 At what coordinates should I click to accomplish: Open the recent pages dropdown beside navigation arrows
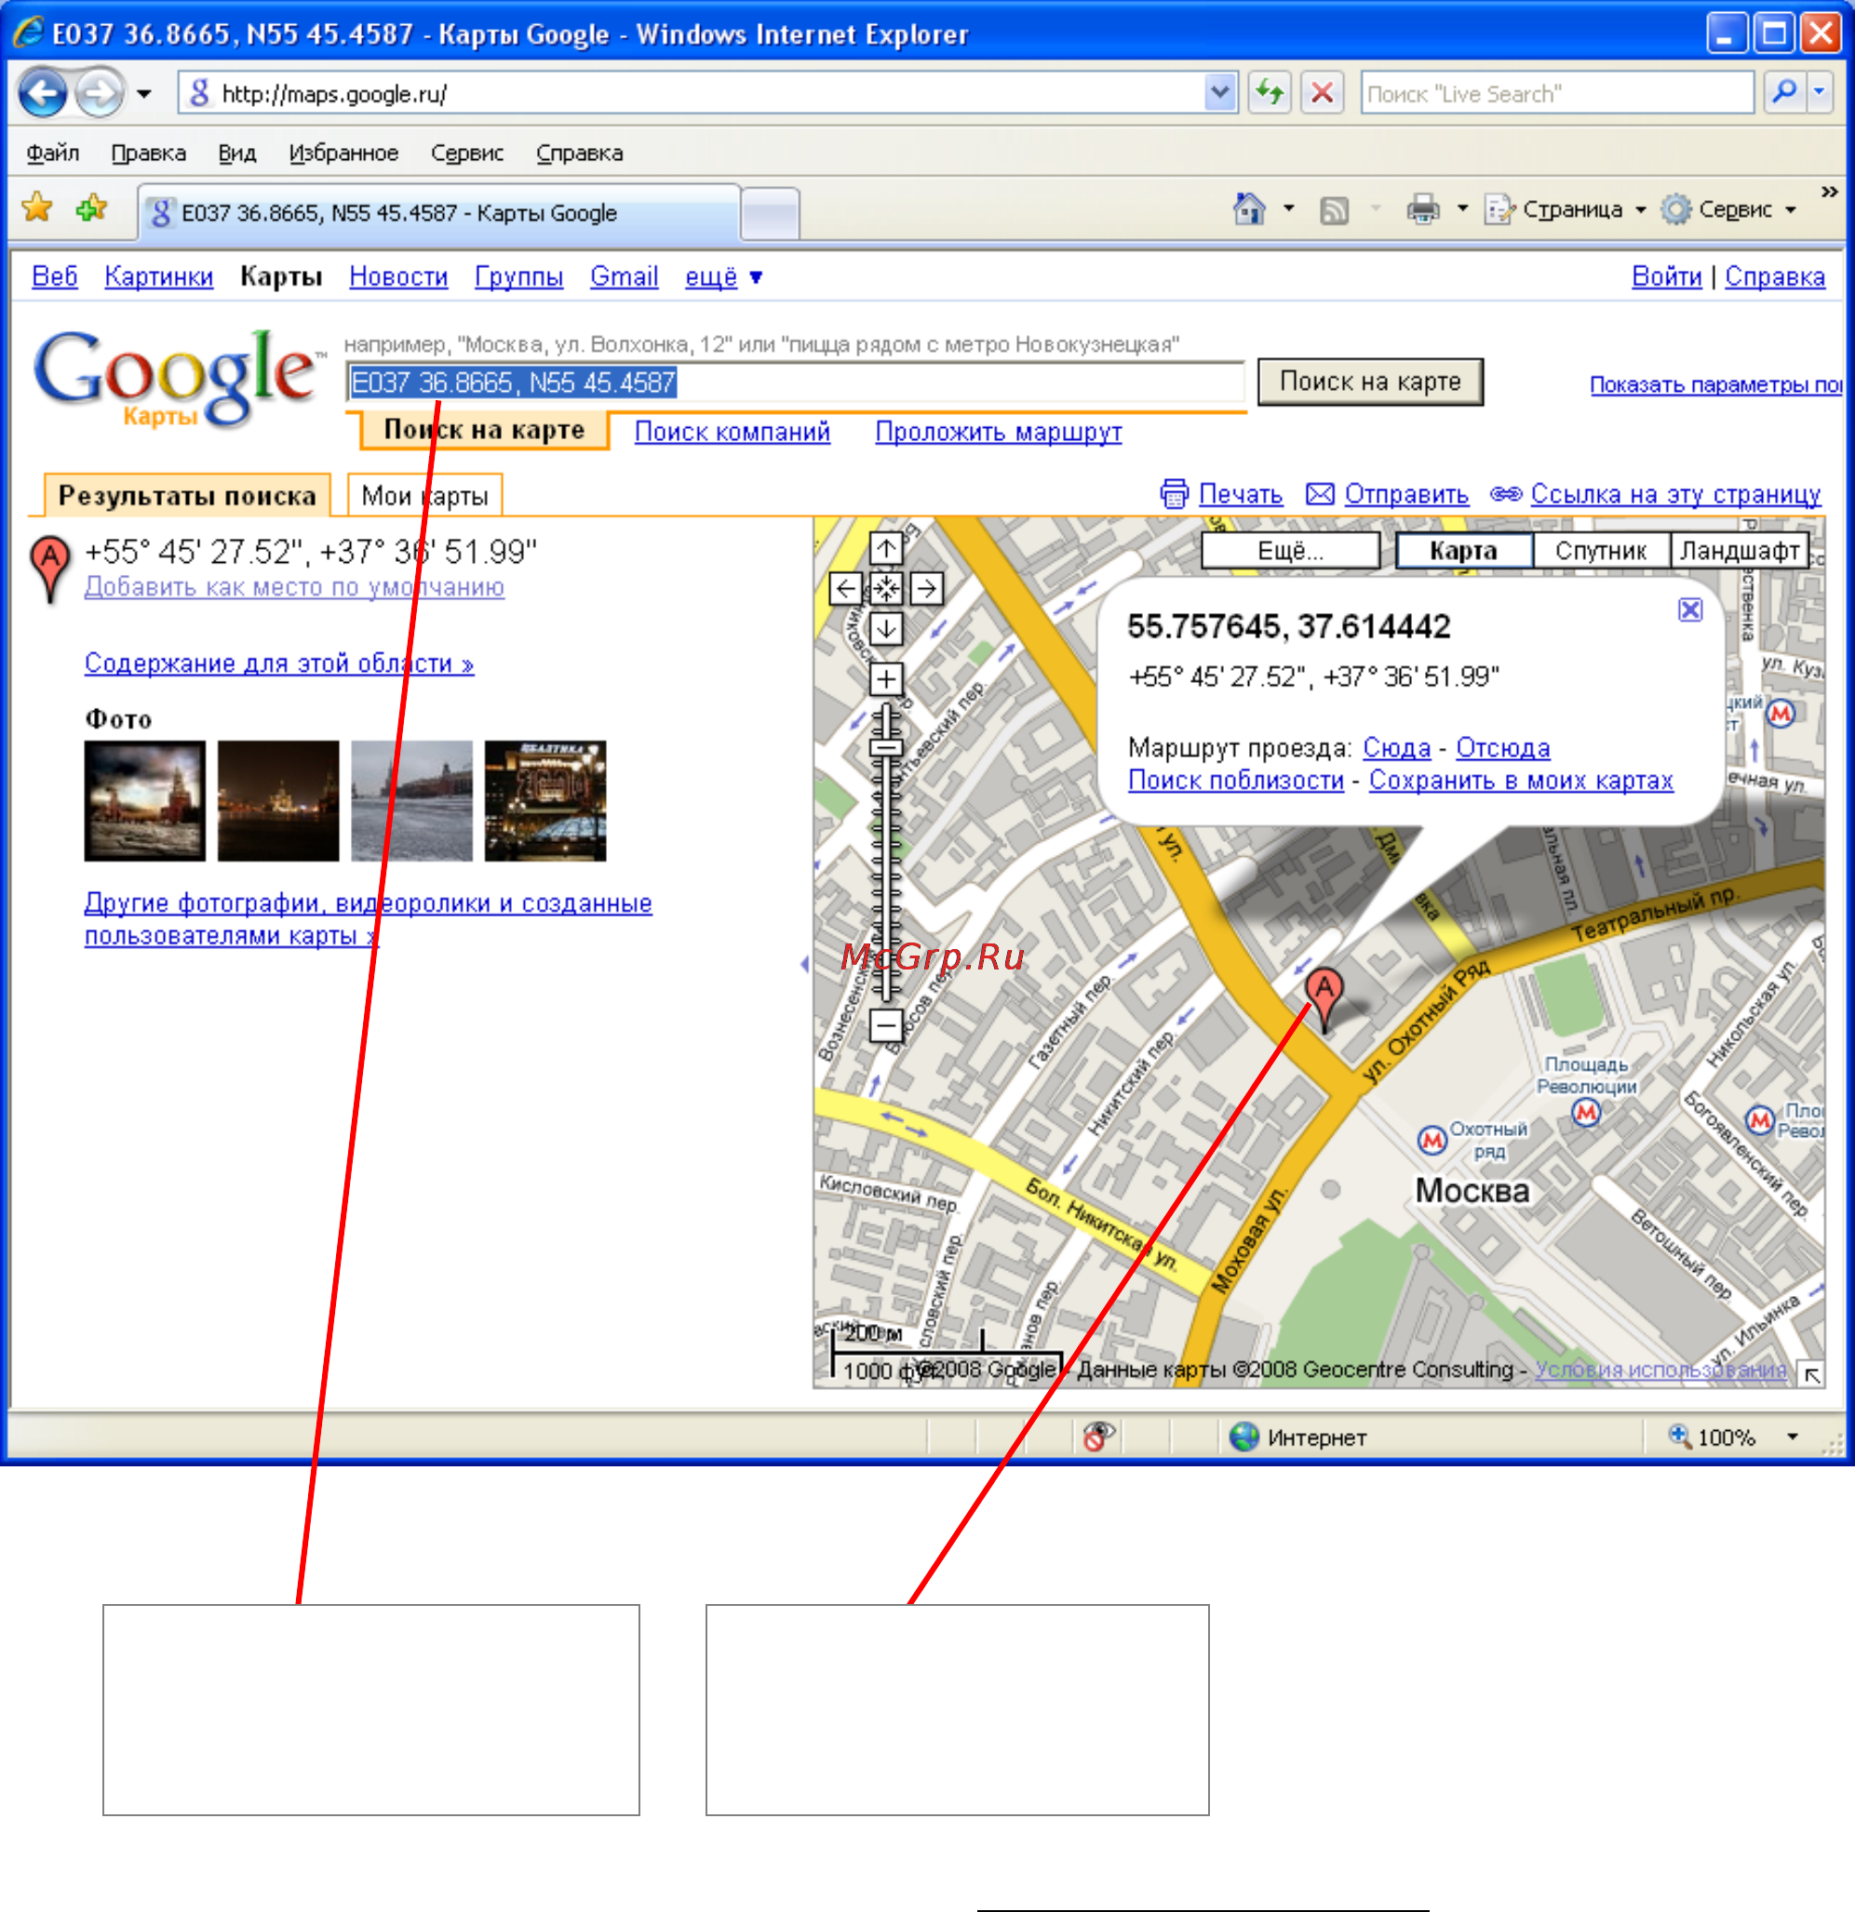point(144,95)
